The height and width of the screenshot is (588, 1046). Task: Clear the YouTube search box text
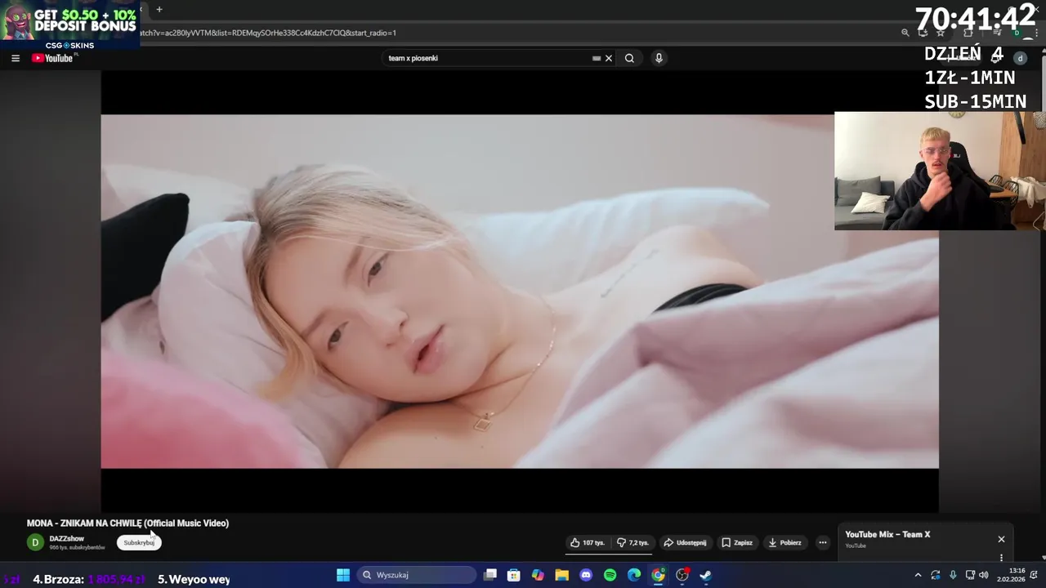point(609,58)
